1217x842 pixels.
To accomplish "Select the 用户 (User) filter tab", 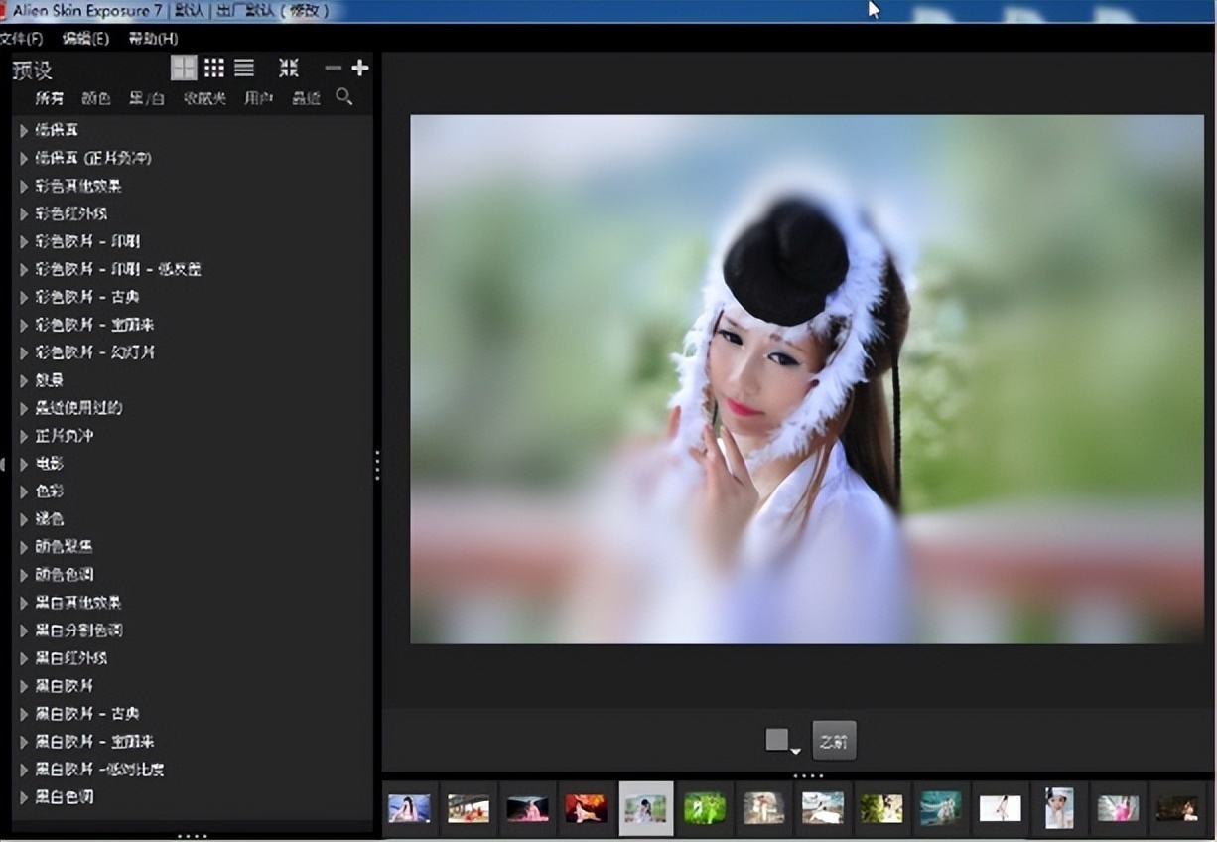I will [259, 98].
